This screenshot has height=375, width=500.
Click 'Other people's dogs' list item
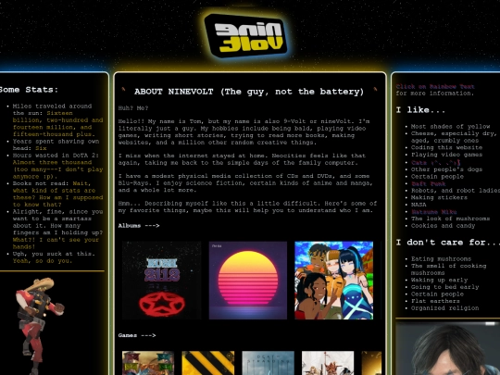pyautogui.click(x=446, y=169)
